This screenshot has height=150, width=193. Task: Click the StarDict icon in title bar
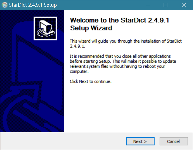5,5
